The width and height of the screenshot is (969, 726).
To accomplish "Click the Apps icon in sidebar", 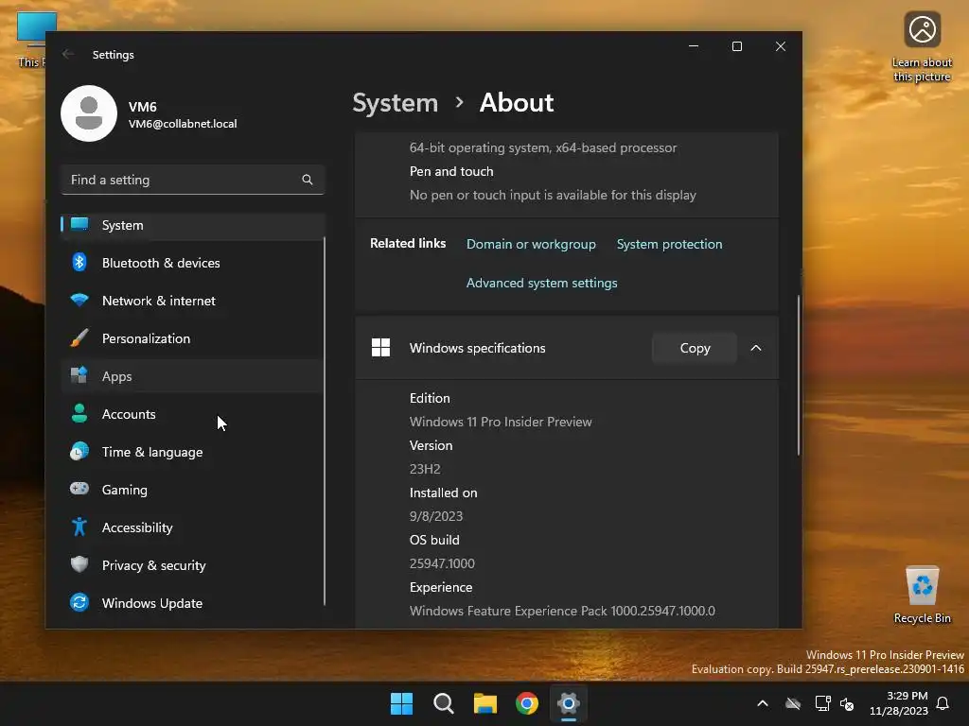I will (79, 375).
